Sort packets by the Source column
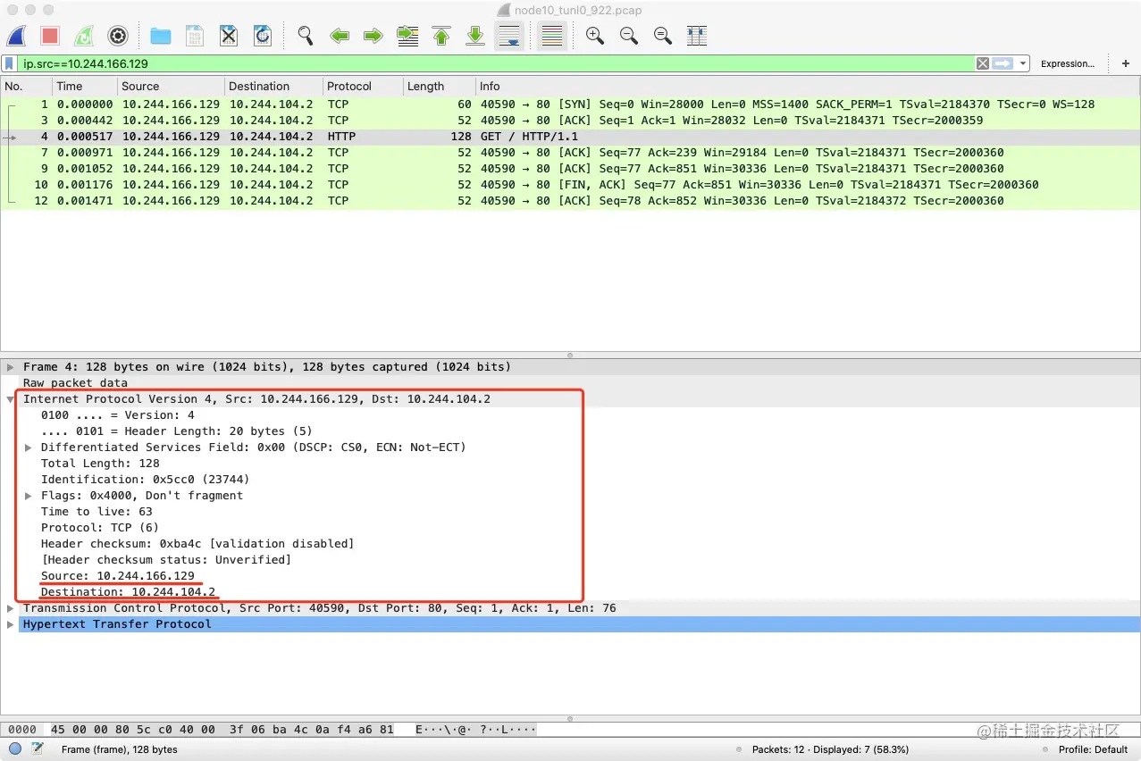 click(171, 87)
